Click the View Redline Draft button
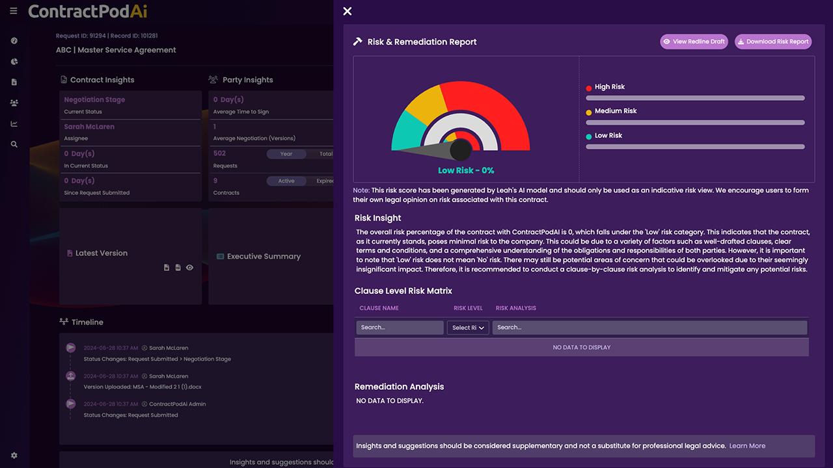This screenshot has width=833, height=468. [x=694, y=42]
